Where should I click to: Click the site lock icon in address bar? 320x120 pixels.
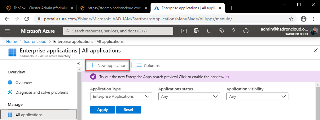coord(39,19)
